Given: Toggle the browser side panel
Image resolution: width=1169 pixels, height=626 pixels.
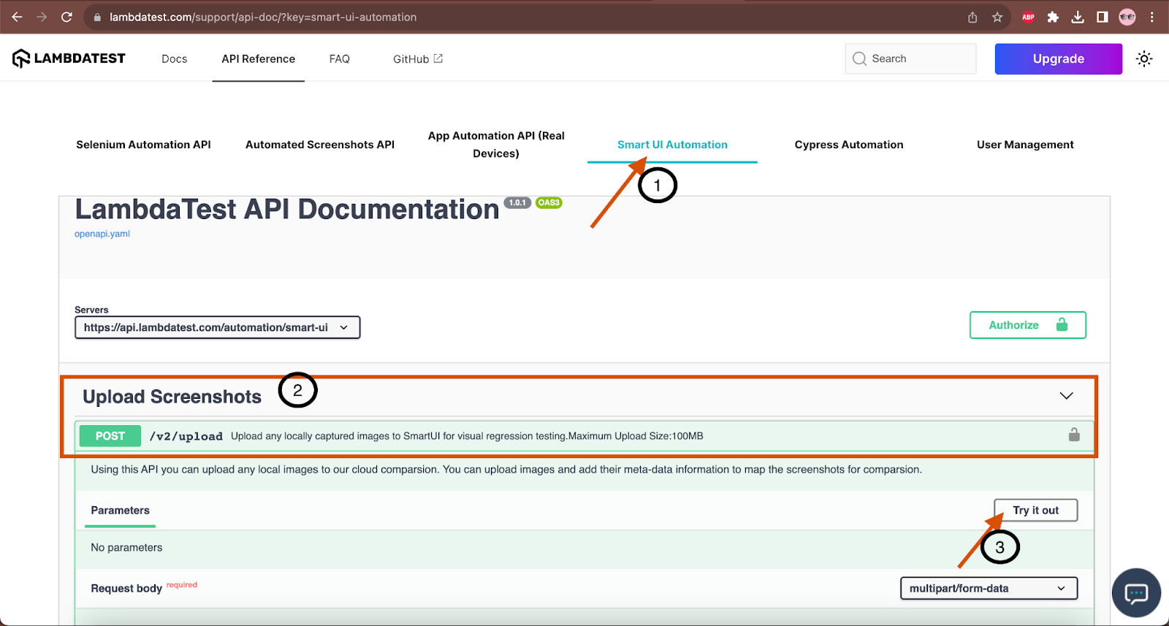Looking at the screenshot, I should coord(1103,17).
